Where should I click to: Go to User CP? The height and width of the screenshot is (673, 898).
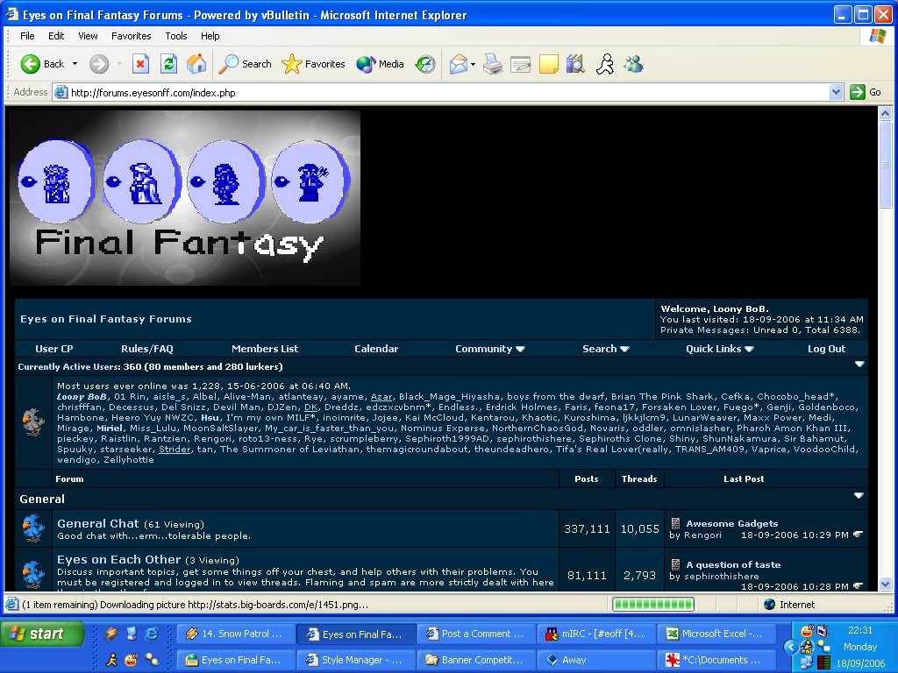coord(54,349)
